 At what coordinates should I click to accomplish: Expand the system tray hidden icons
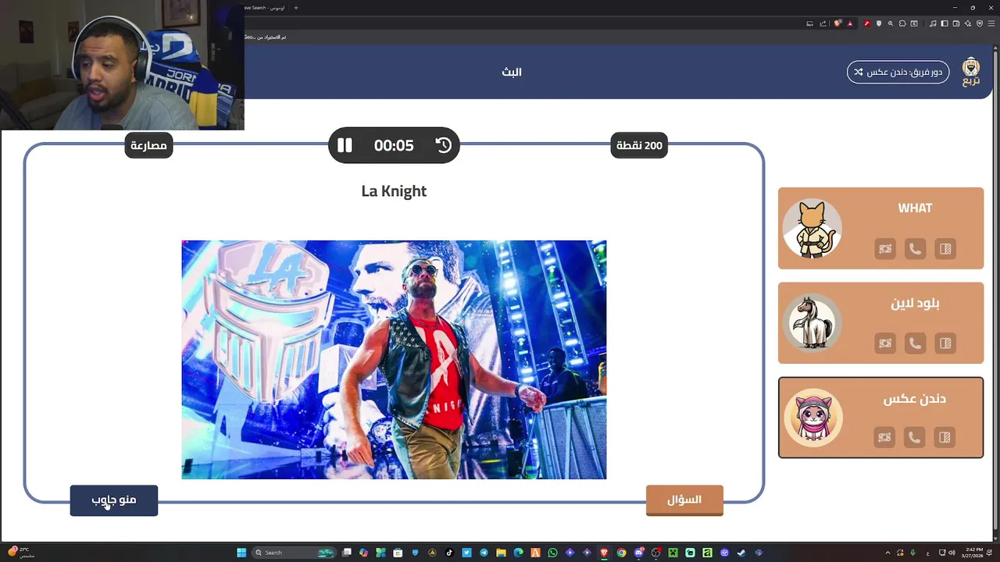pyautogui.click(x=888, y=553)
